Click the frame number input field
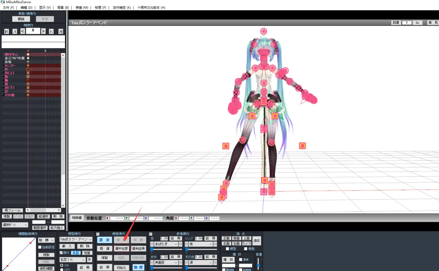 (x=33, y=31)
